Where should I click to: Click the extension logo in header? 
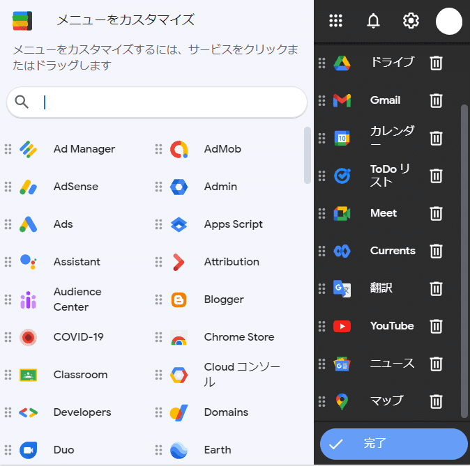click(x=22, y=21)
